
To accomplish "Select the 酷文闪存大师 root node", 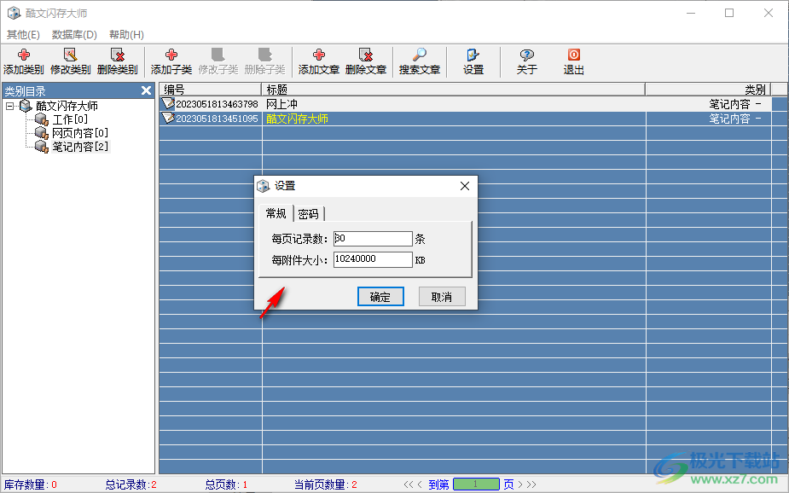I will coord(67,106).
